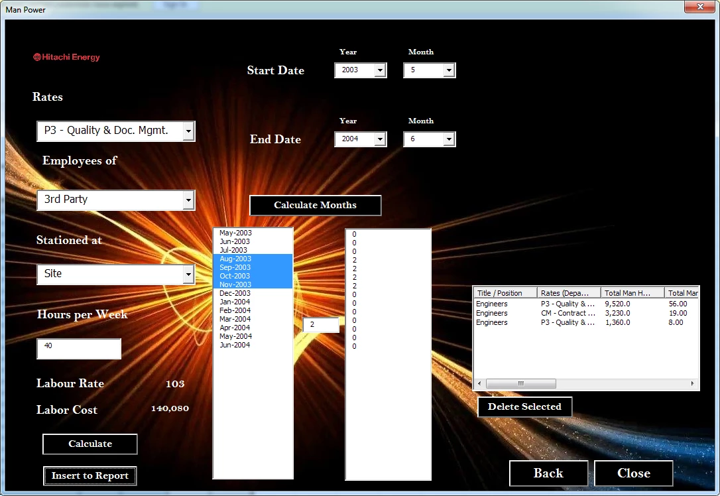
Task: Click the Hours per Week input field
Action: point(79,348)
